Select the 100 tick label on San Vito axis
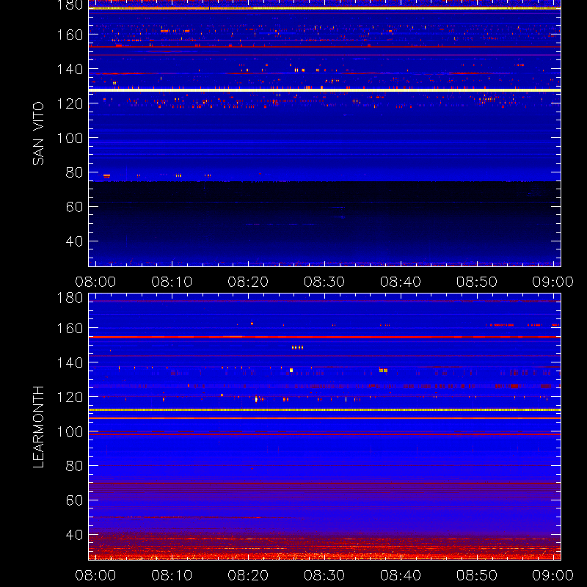The height and width of the screenshot is (587, 587). point(70,138)
